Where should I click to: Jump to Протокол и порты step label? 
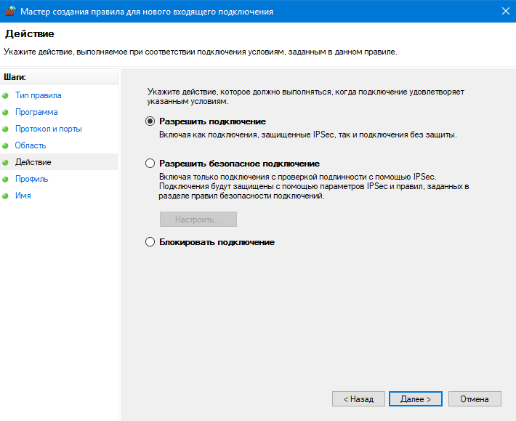(48, 129)
